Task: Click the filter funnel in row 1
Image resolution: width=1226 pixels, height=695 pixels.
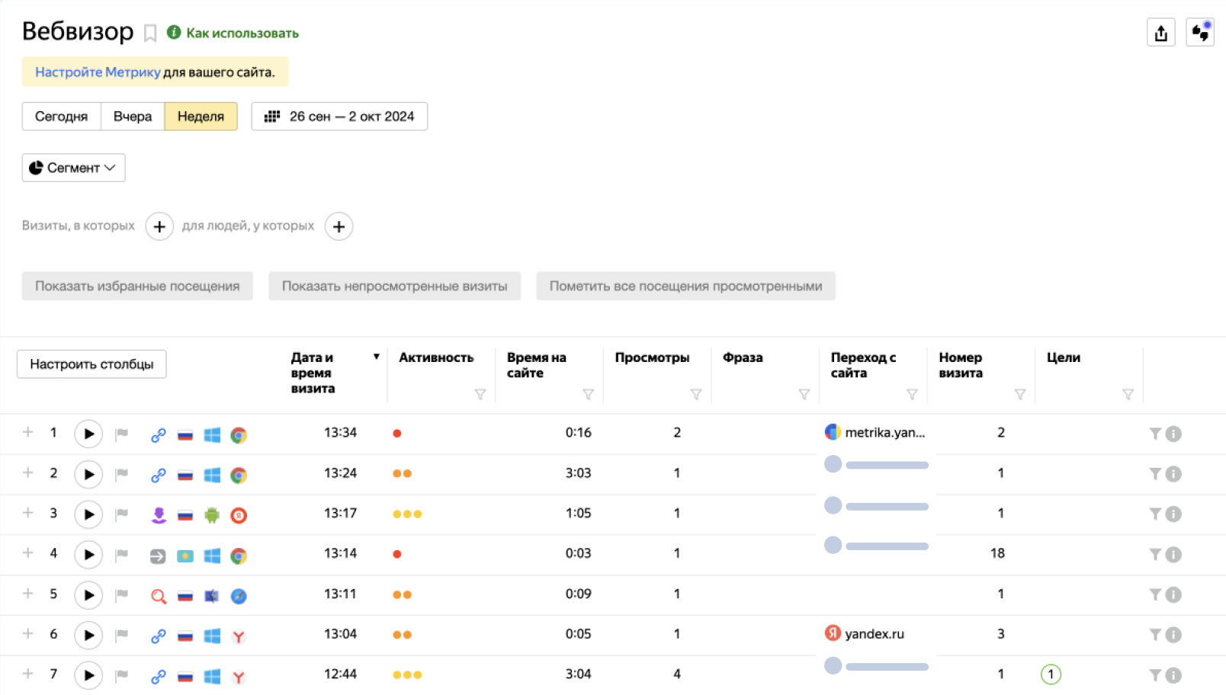Action: 1155,434
